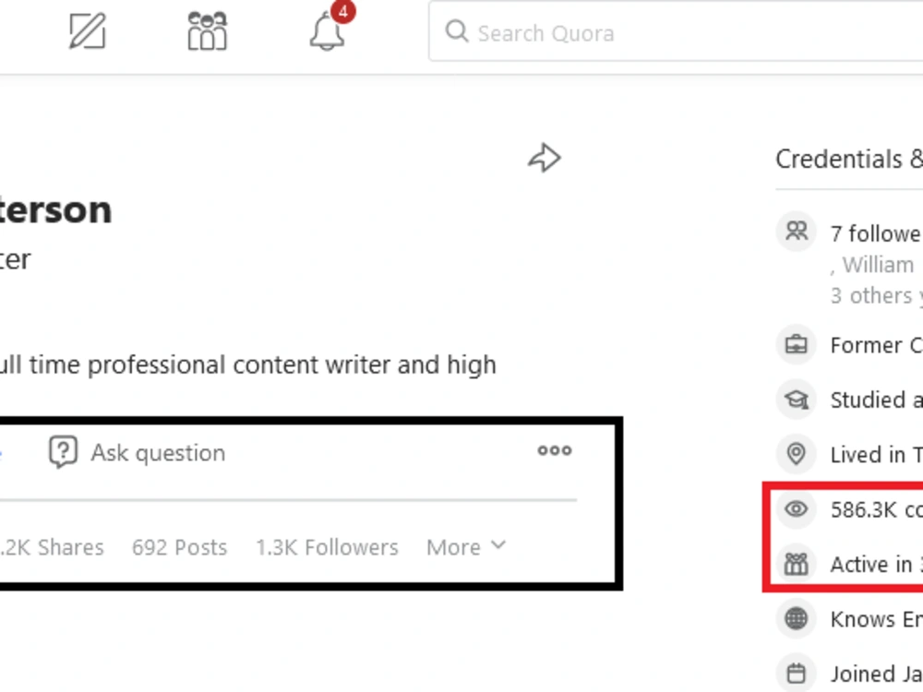Click the Joined date credential text
The image size is (923, 692).
tap(877, 674)
